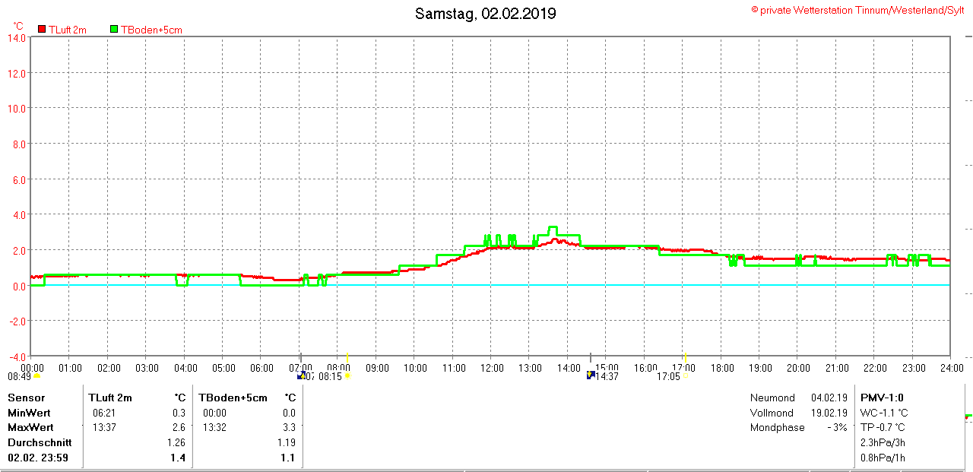Click the yellow sun icon beside 08:49
This screenshot has width=973, height=472.
[36, 375]
